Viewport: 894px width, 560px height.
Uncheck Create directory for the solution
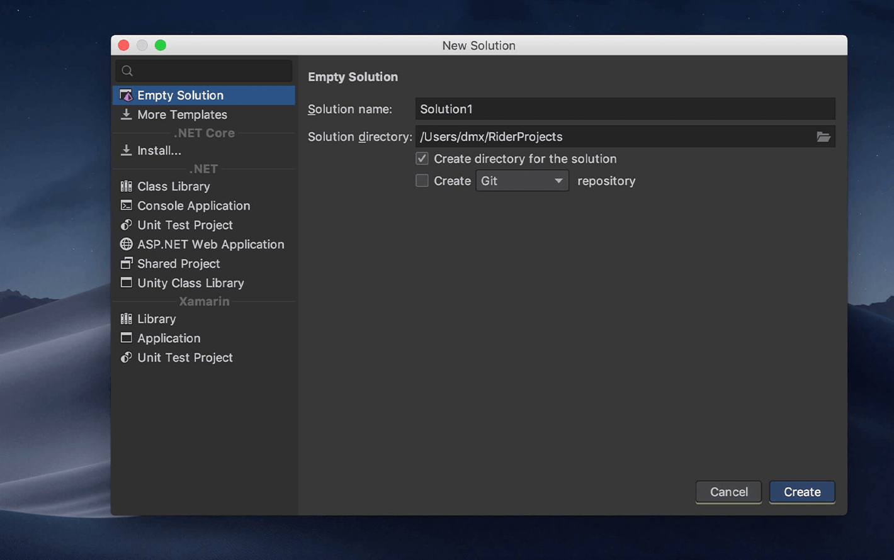[422, 159]
